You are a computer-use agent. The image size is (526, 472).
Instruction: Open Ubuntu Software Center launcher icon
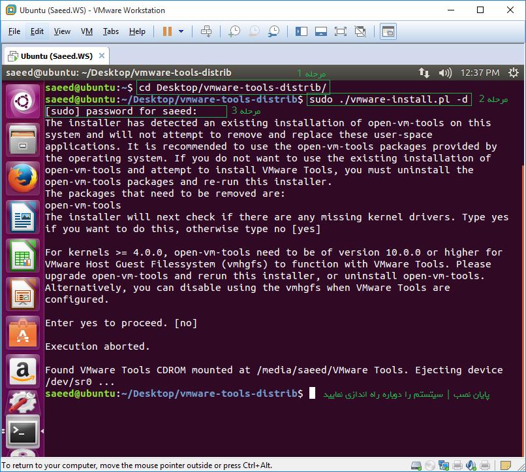pyautogui.click(x=22, y=333)
